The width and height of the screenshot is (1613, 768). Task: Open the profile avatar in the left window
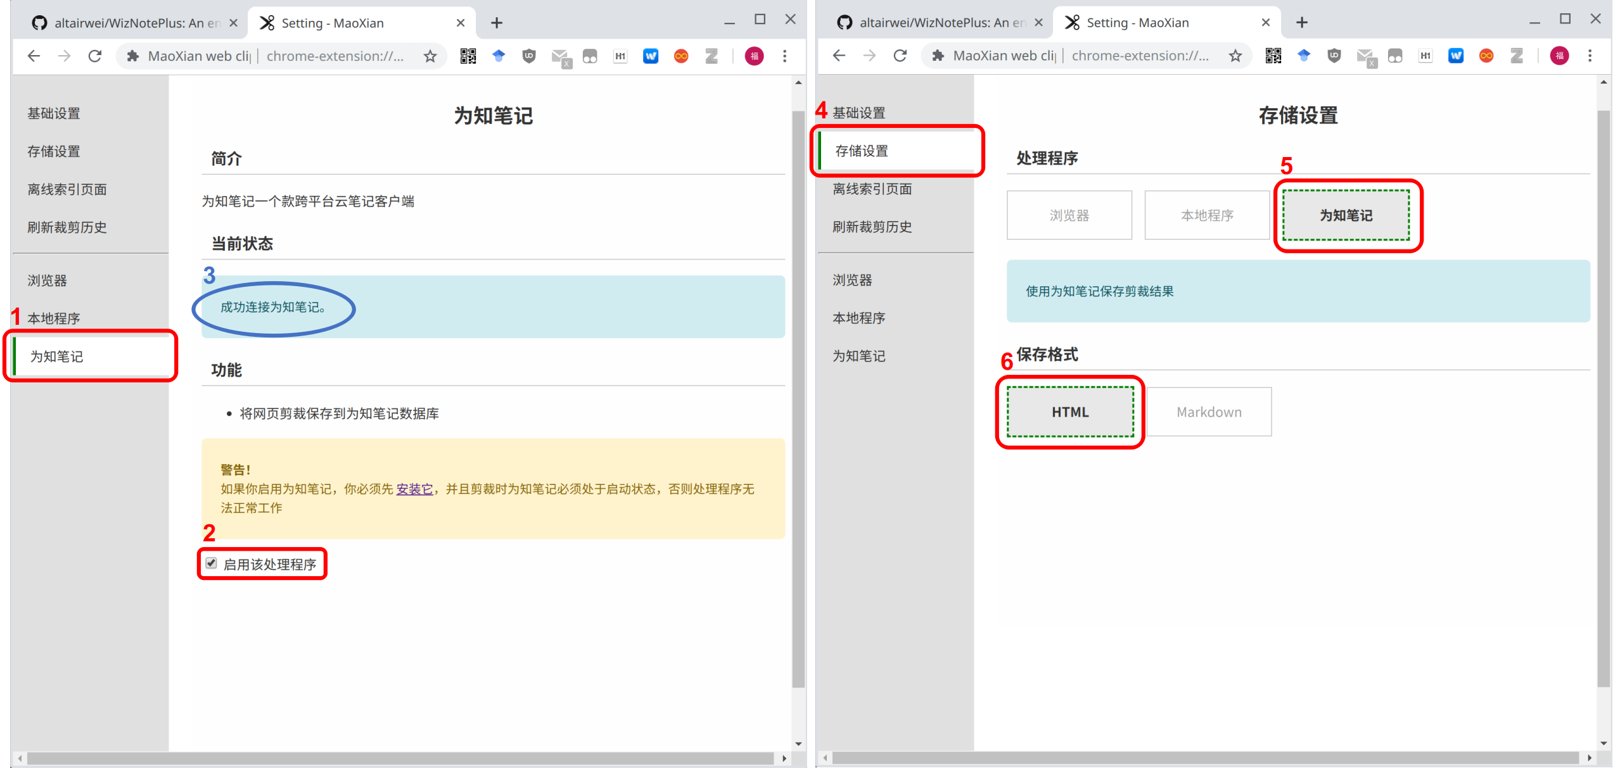point(754,56)
